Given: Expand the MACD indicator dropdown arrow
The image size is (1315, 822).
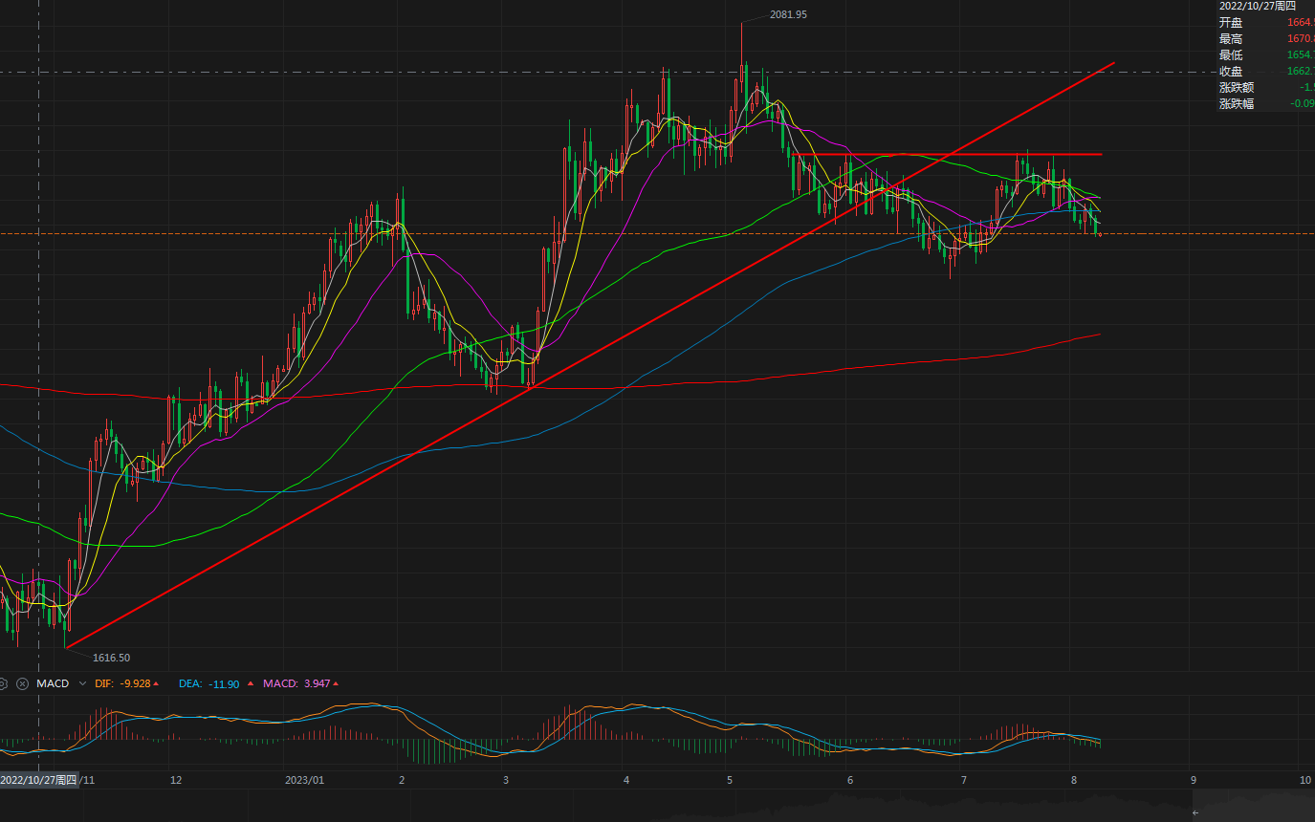Looking at the screenshot, I should [83, 683].
